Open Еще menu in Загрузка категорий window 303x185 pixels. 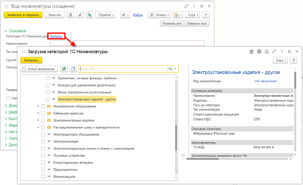pos(280,60)
